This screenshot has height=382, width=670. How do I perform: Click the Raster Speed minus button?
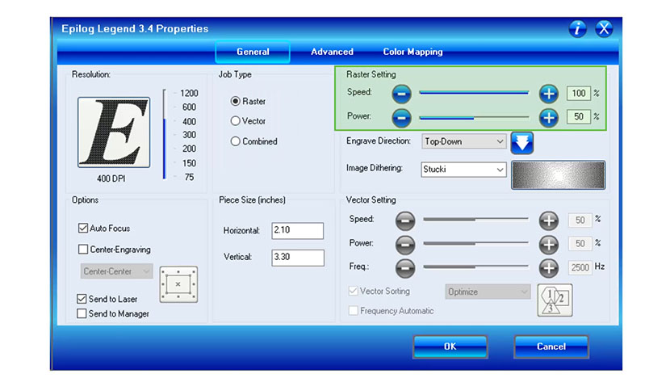tap(402, 94)
